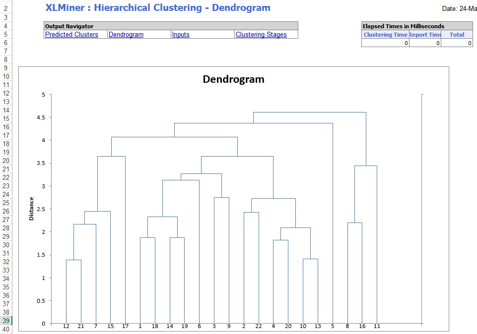Click the leaf label 11 on the horizontal axis
The image size is (477, 334).
[x=377, y=326]
